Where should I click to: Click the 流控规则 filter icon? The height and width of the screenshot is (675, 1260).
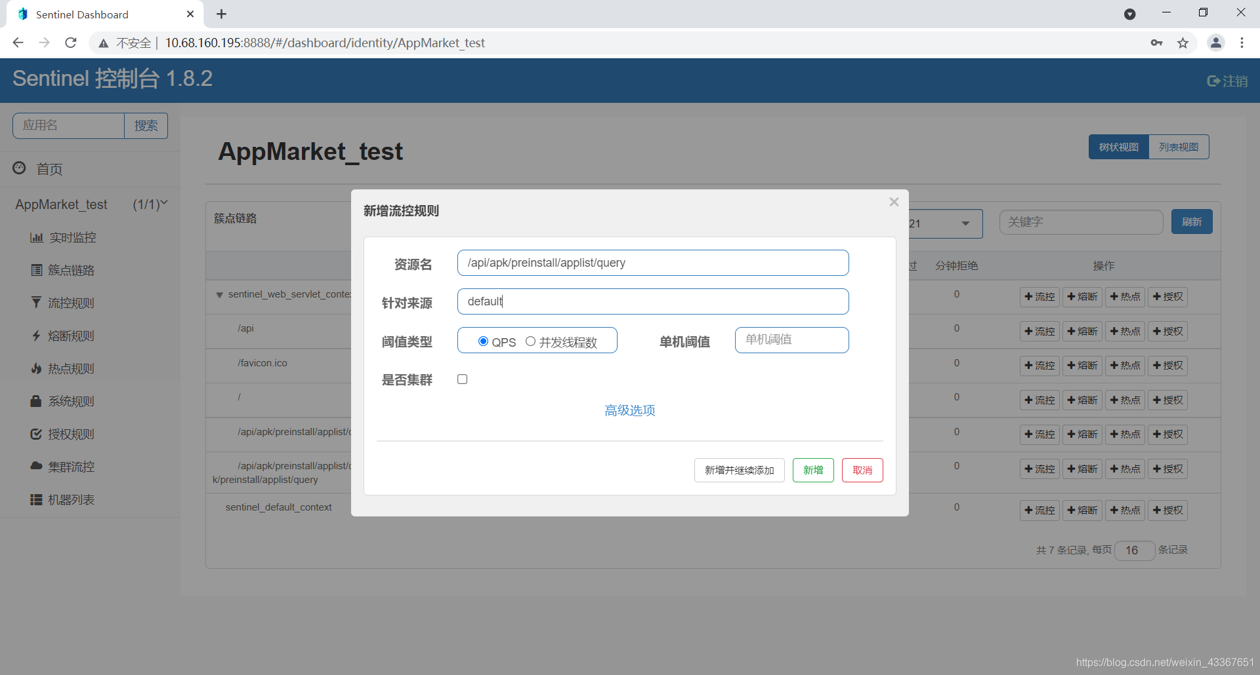point(36,302)
